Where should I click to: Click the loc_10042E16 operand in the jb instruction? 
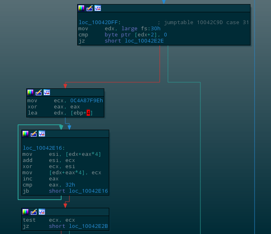[x=88, y=191]
